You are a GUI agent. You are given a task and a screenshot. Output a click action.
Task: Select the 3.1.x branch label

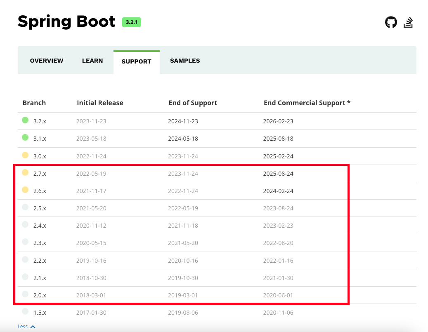click(40, 139)
